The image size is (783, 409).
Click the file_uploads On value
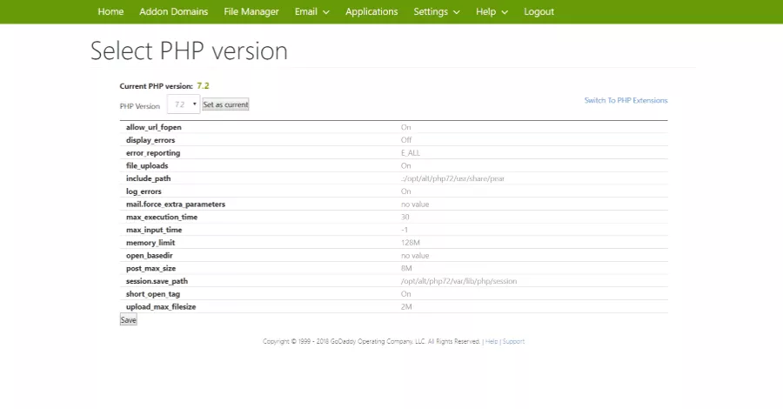point(406,166)
